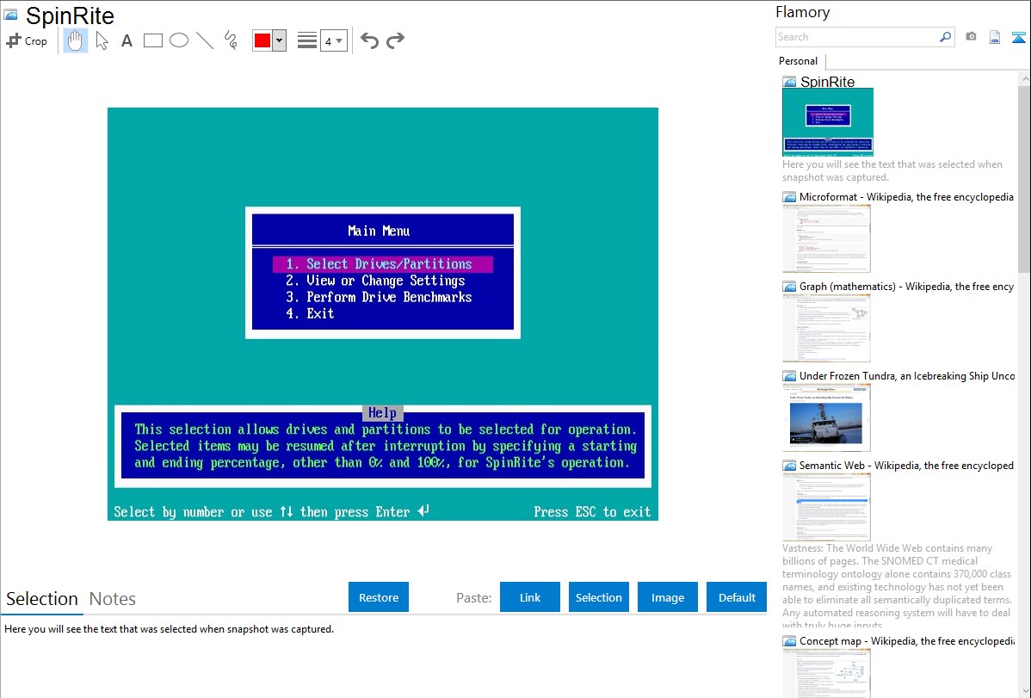Click the camera capture snapshot icon

click(x=971, y=37)
